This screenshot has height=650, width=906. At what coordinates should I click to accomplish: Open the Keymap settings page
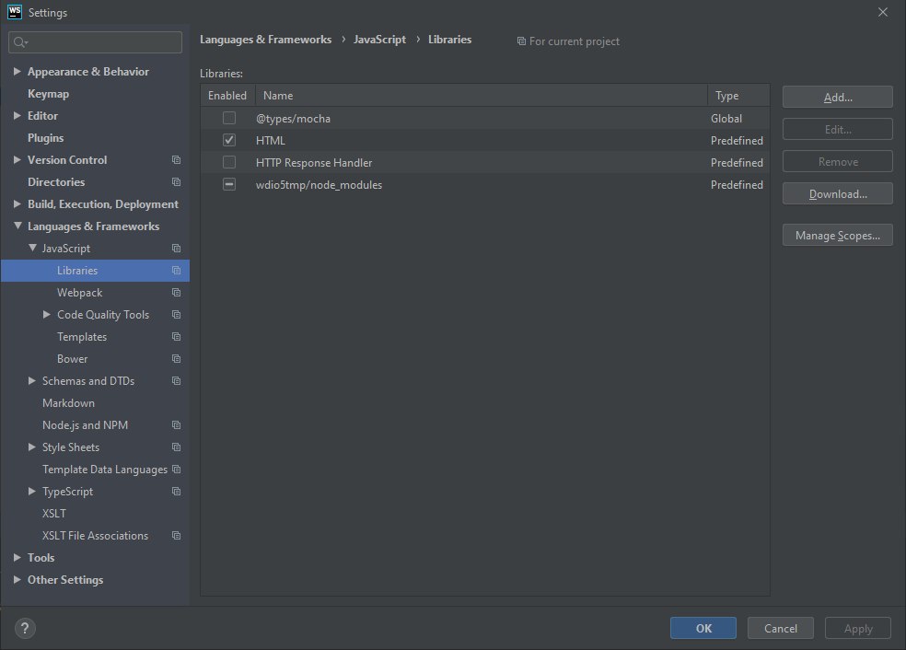(48, 94)
